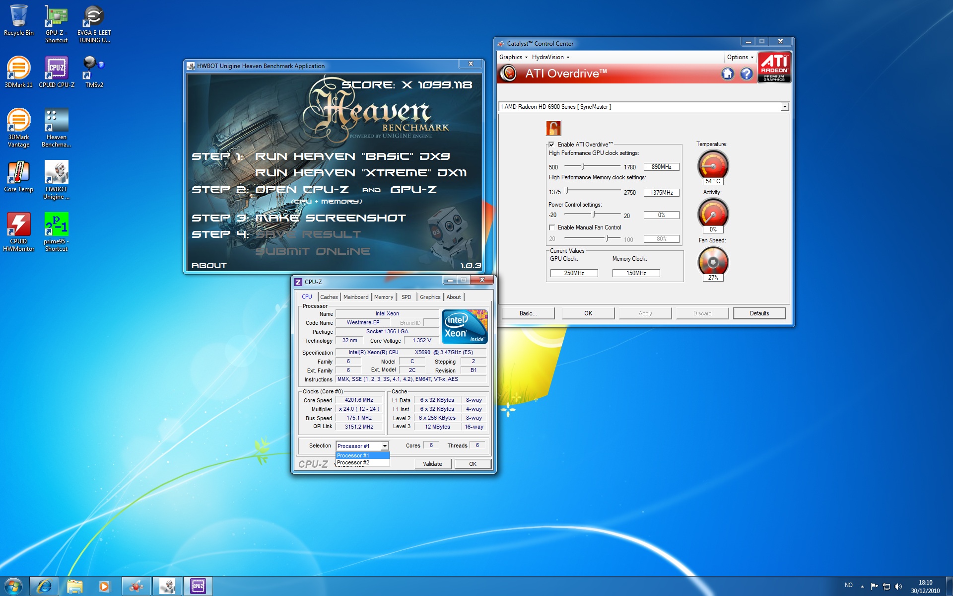This screenshot has width=953, height=596.
Task: Open the Recycle Bin desktop icon
Action: (x=18, y=20)
